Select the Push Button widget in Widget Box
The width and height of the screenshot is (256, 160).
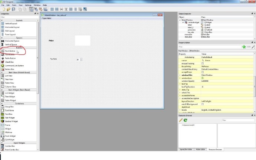pyautogui.click(x=10, y=51)
